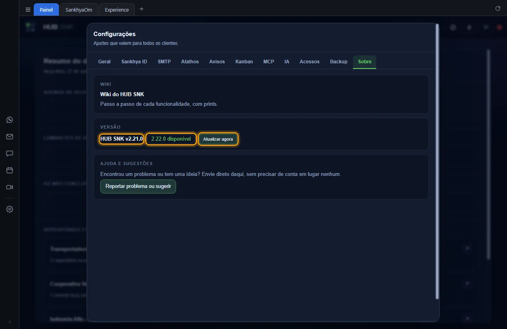Click the Configurações dialog title
Screen dimensions: 507x329
pos(114,34)
